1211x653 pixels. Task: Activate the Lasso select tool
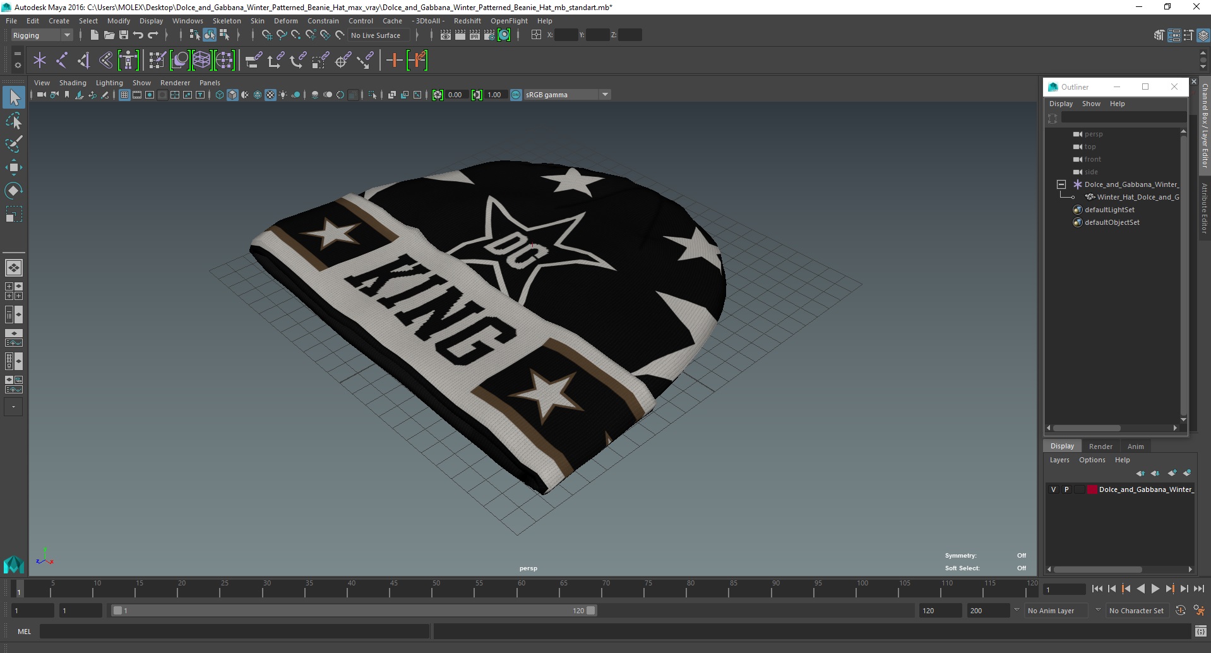coord(14,121)
